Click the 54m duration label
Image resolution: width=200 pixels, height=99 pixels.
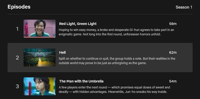[173, 81]
